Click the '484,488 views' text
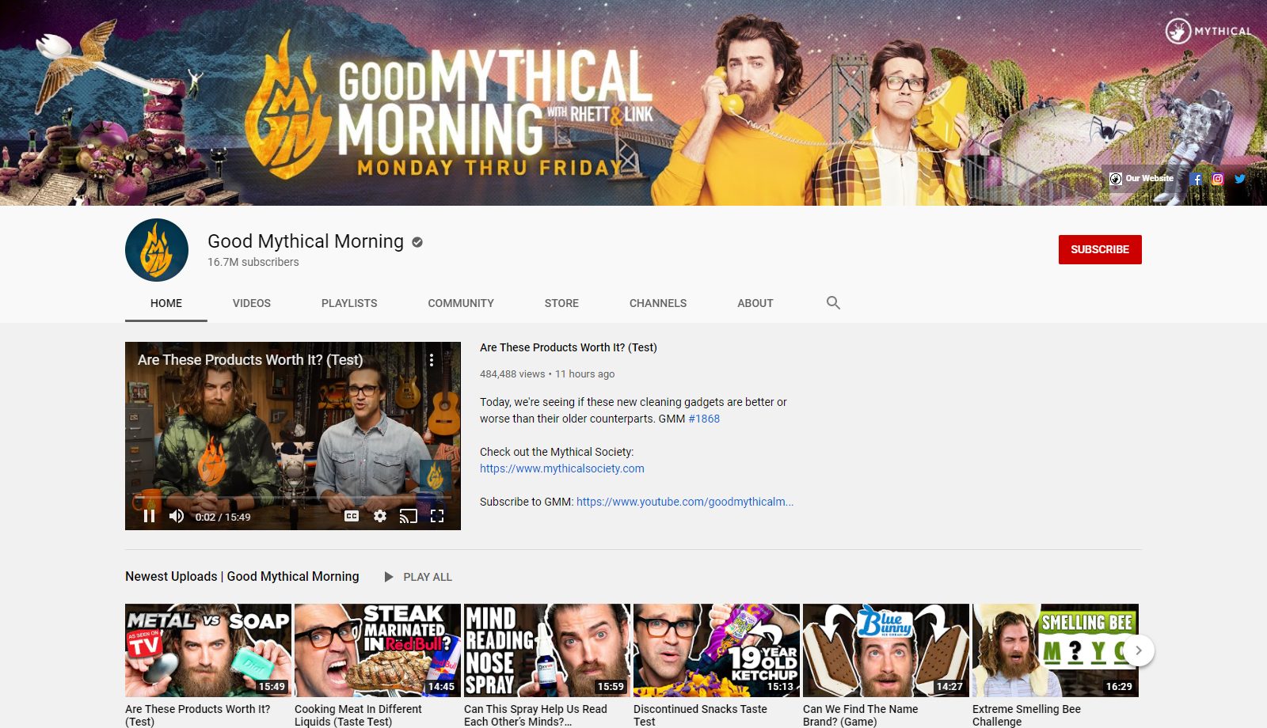Viewport: 1267px width, 728px height. click(512, 374)
